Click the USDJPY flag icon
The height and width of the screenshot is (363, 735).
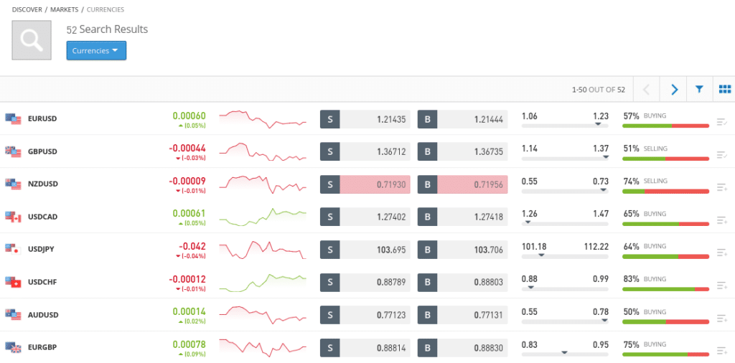pyautogui.click(x=14, y=249)
